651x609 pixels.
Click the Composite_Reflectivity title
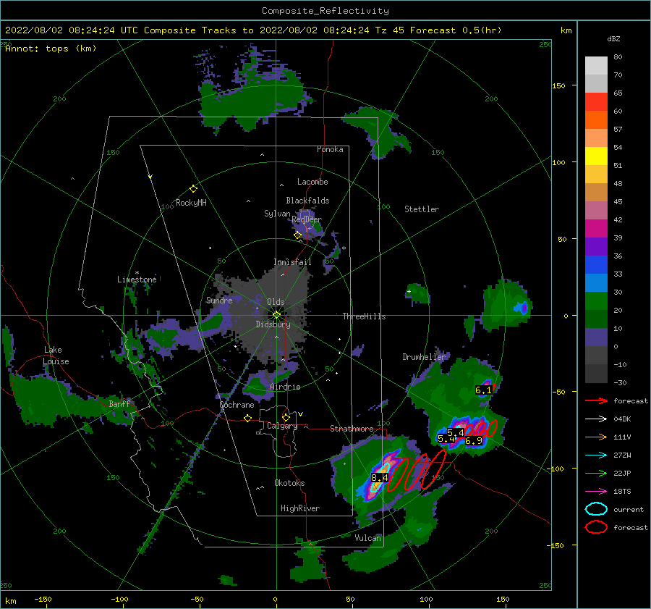click(x=325, y=11)
